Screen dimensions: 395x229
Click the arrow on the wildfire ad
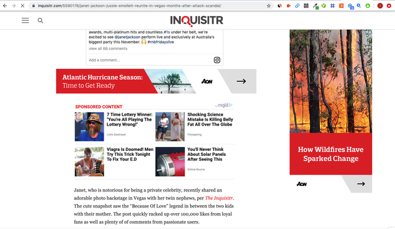coord(361,184)
